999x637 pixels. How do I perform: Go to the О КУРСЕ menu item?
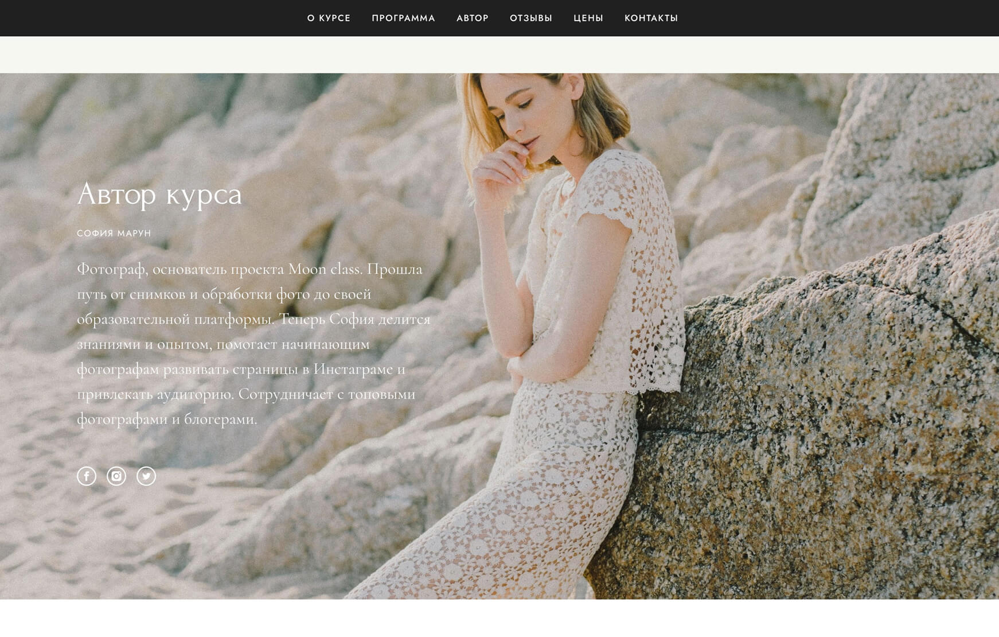pos(329,18)
